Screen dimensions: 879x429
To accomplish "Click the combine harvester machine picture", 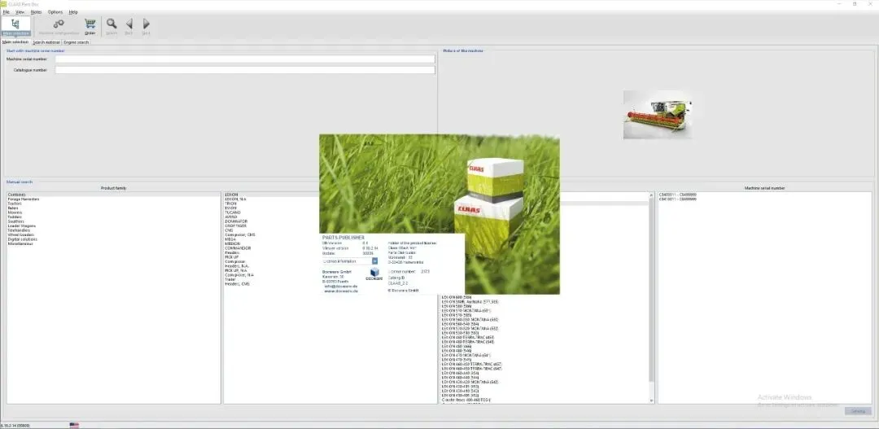I will pos(657,115).
